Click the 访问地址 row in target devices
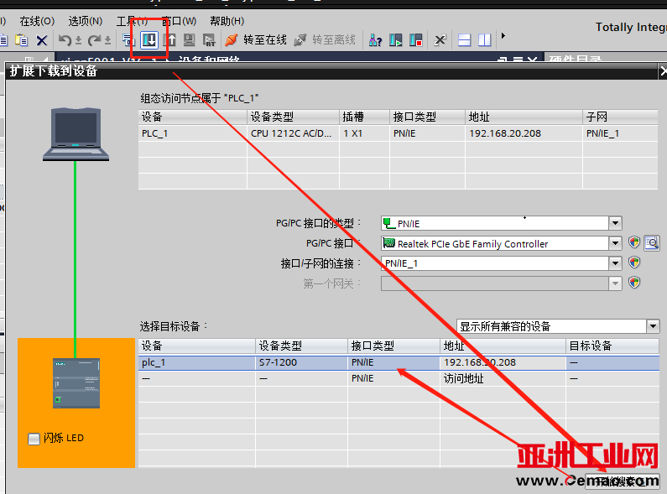This screenshot has width=667, height=494. pos(399,378)
